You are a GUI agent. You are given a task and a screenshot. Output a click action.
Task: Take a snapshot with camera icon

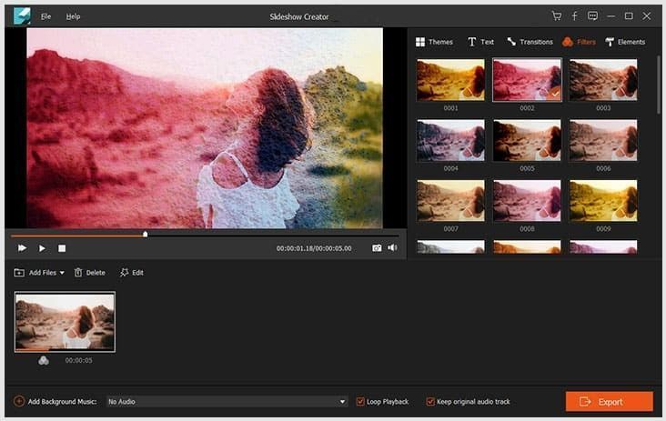click(377, 248)
